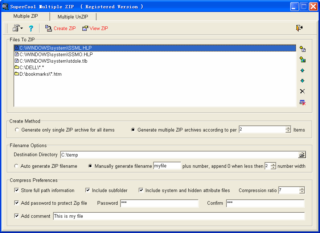
Task: Toggle the Add comment checkbox
Action: tap(17, 216)
